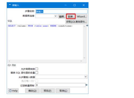Click SQL editor scroll right arrow
This screenshot has width=134, height=98.
click(81, 61)
